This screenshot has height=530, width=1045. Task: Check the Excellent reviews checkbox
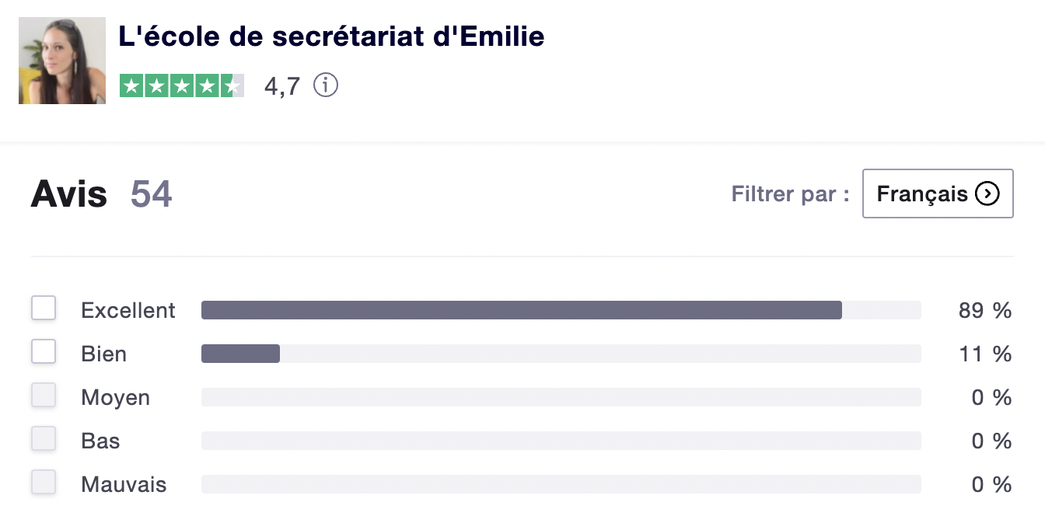click(x=44, y=309)
